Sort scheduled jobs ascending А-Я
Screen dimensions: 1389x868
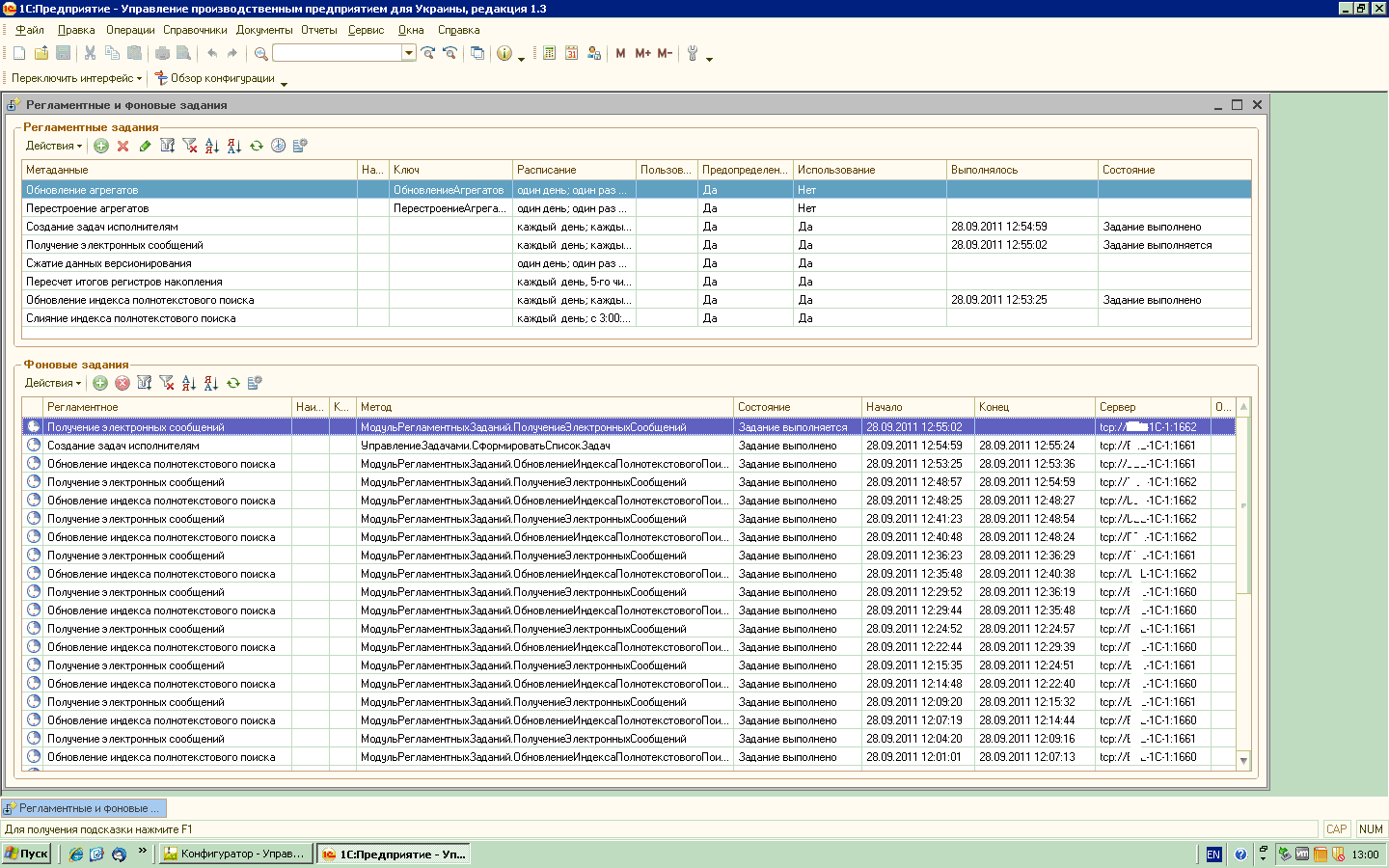[x=212, y=146]
